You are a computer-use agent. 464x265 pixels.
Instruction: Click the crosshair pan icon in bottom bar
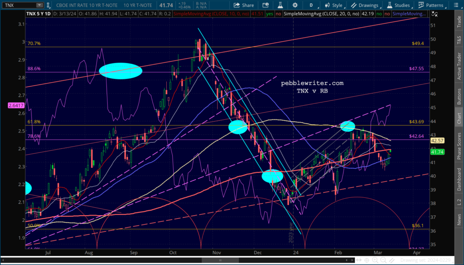(x=367, y=260)
